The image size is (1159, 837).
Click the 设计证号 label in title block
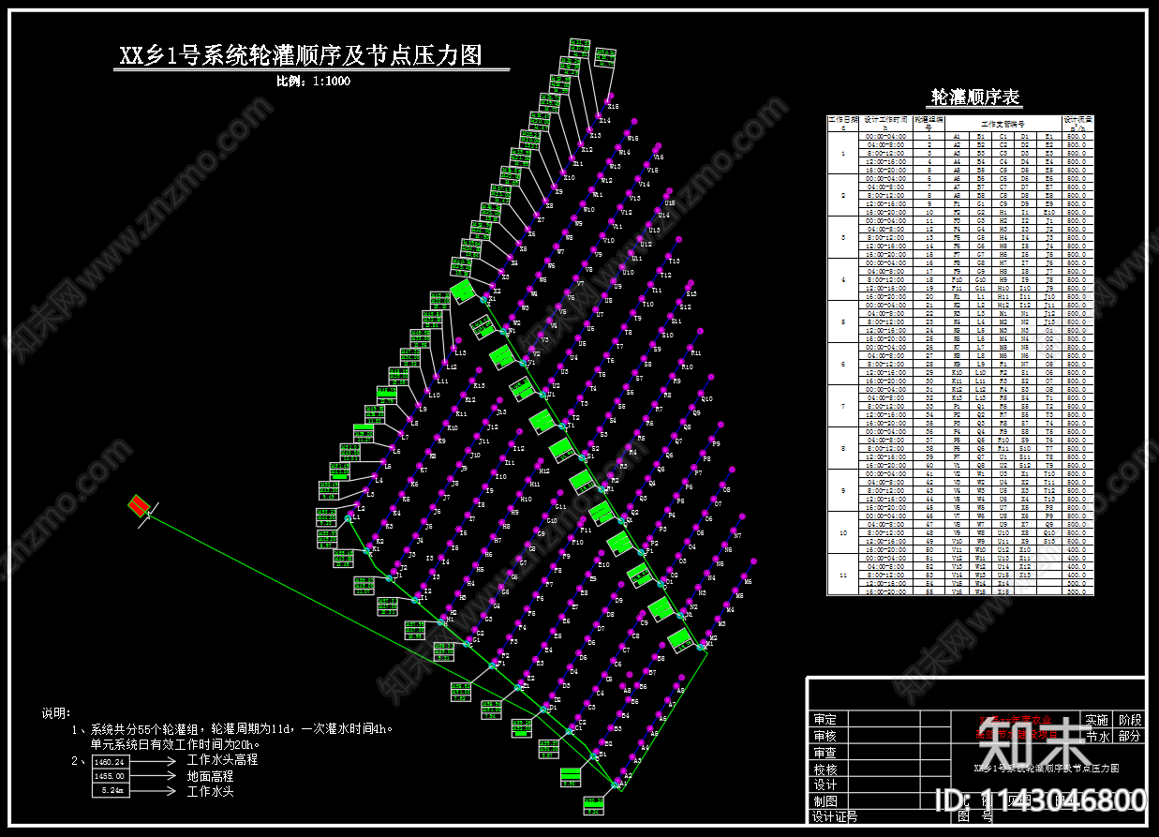834,817
